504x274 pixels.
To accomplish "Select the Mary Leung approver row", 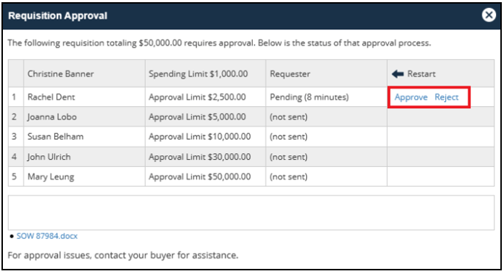I will [x=251, y=177].
